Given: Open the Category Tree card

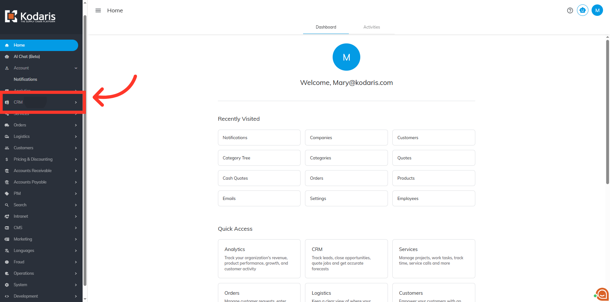Looking at the screenshot, I should point(259,158).
